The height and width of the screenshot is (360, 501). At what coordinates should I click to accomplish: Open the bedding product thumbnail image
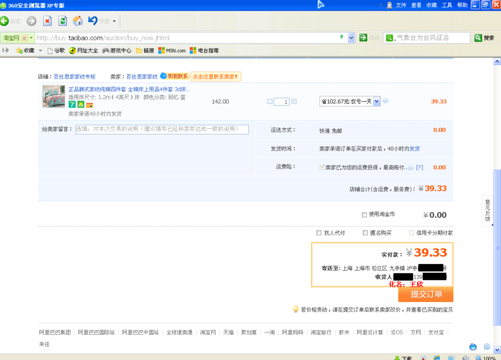click(x=54, y=96)
